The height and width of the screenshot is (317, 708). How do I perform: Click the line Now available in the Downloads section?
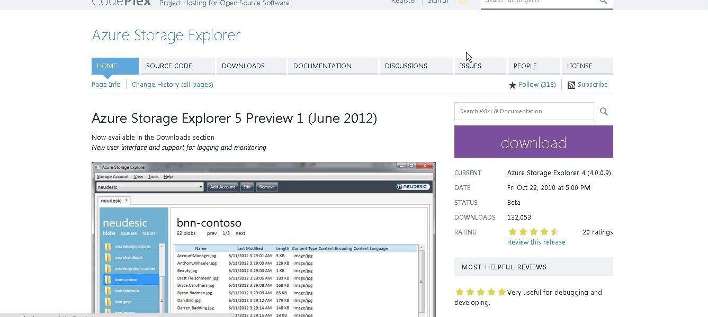coord(153,138)
